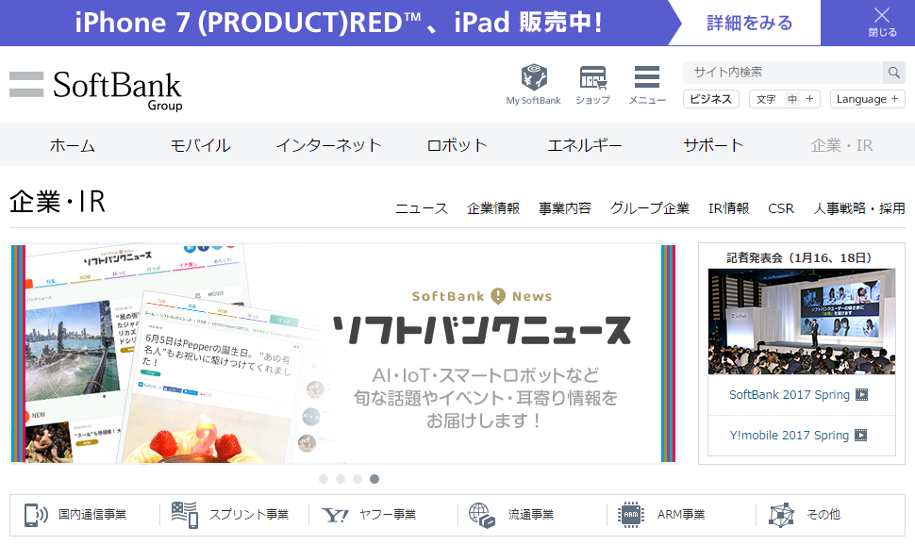Viewport: 915px width, 545px height.
Task: Click the 企業・IR page heading
Action: tap(58, 202)
